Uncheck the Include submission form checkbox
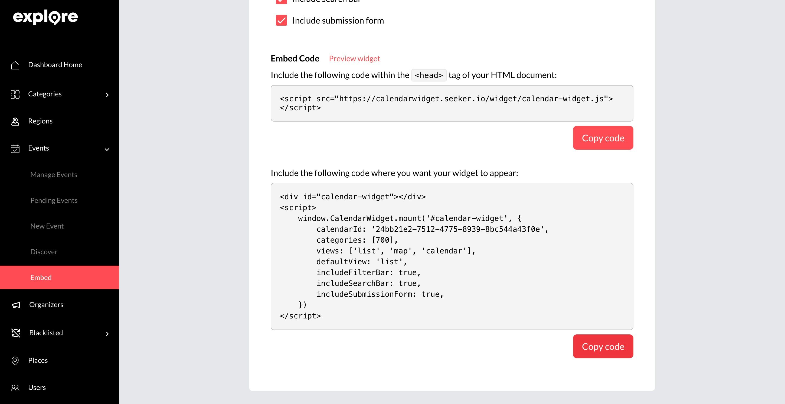785x404 pixels. tap(281, 20)
